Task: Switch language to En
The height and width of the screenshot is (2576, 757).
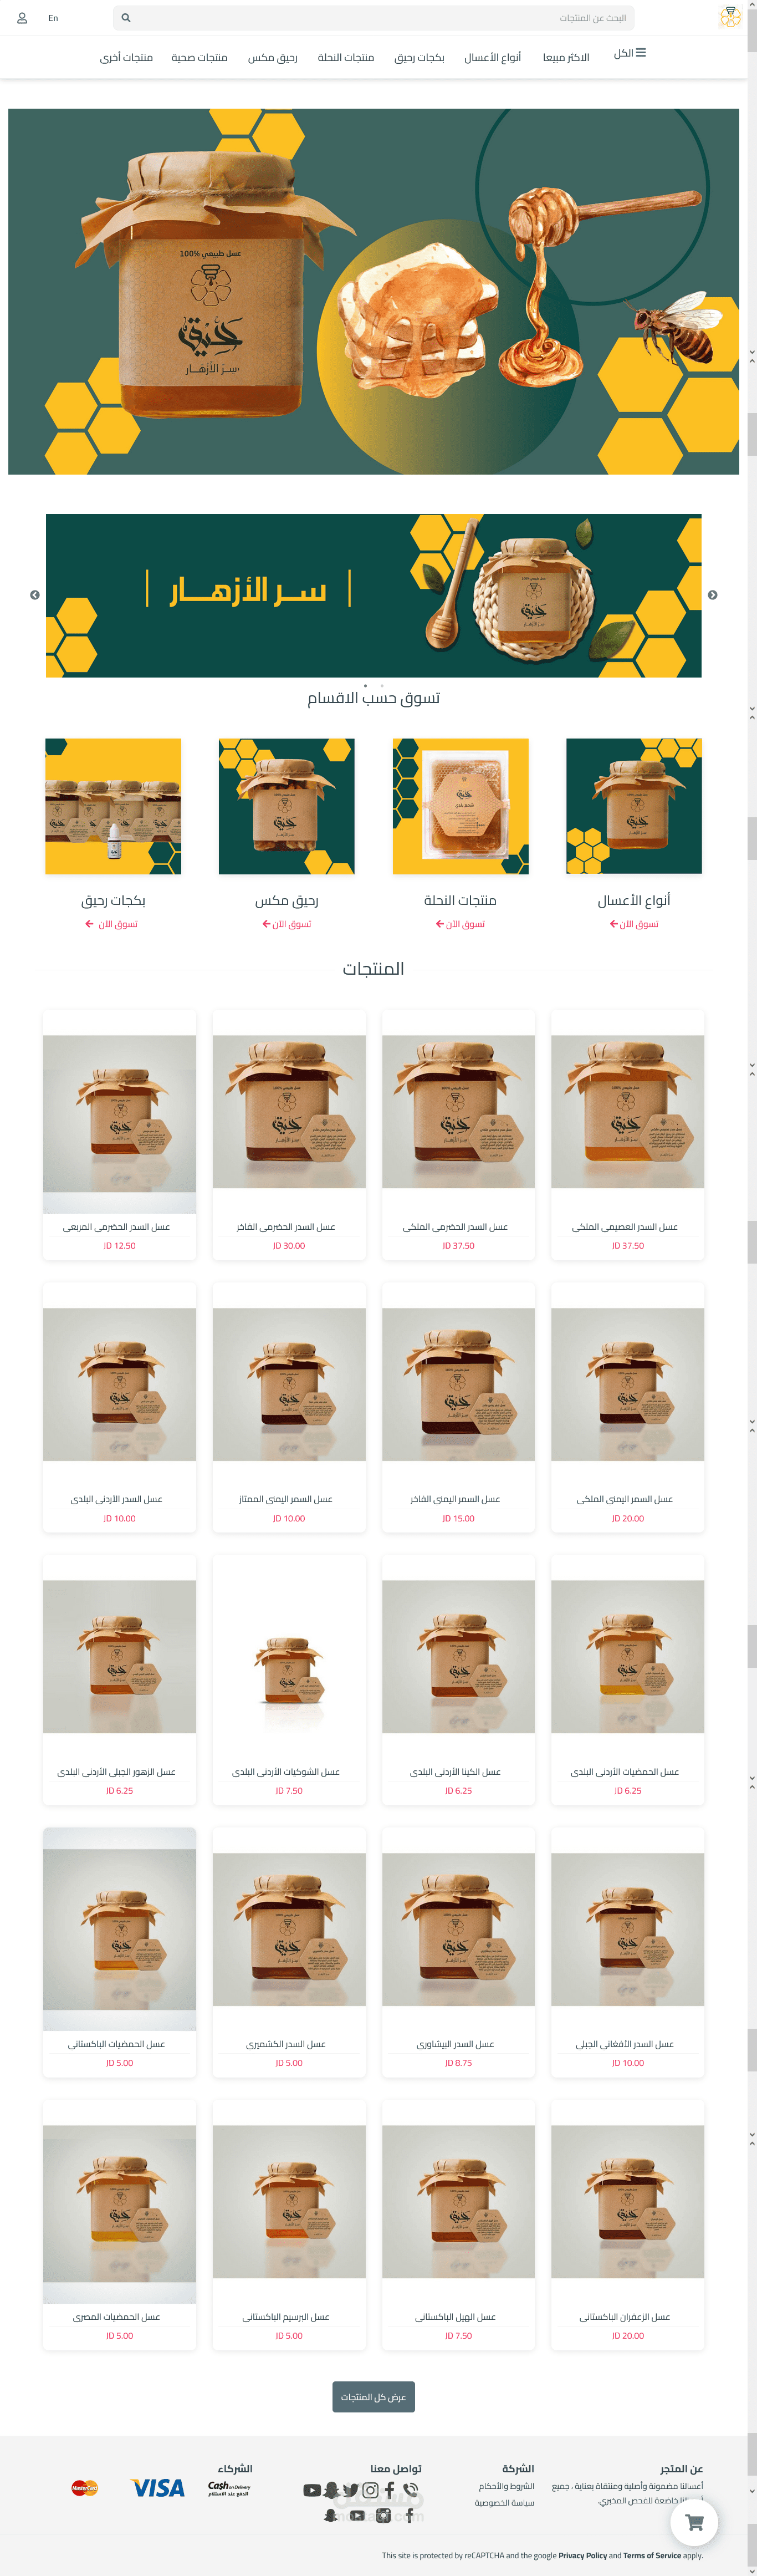Action: click(53, 18)
